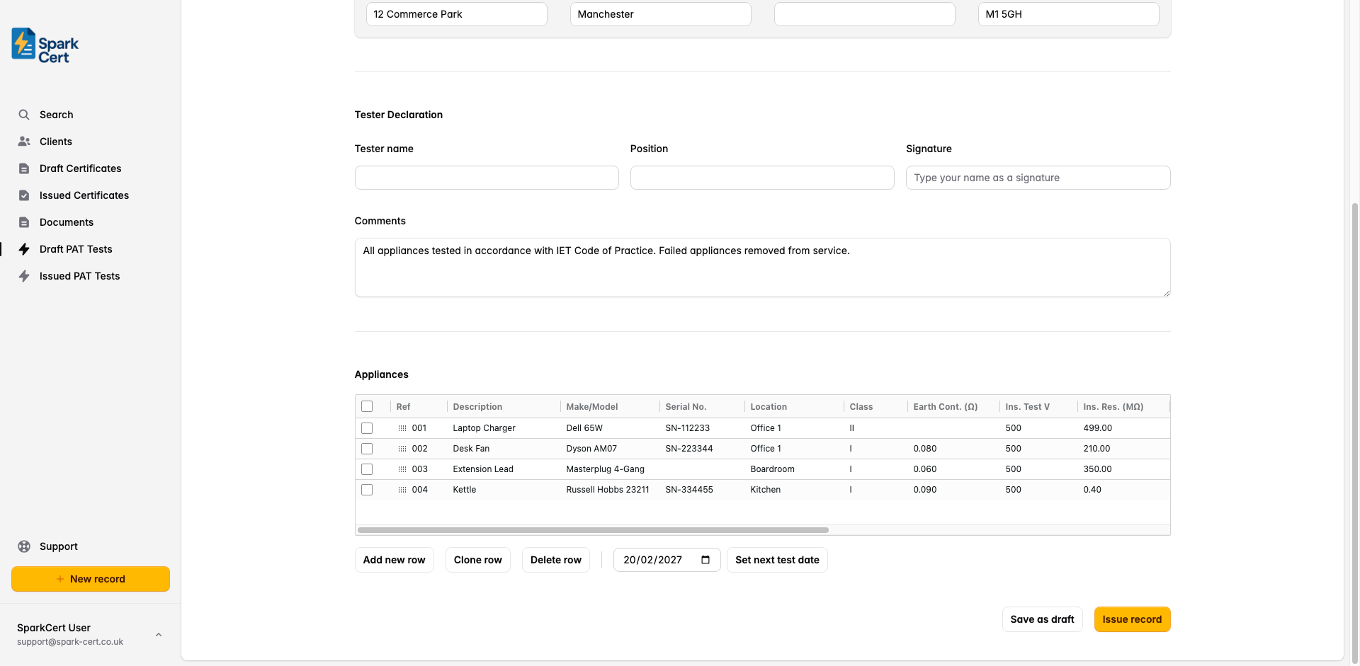This screenshot has height=666, width=1360.
Task: Click the Documents file icon
Action: [x=23, y=222]
